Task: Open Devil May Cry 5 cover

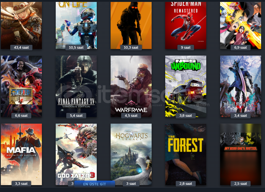Action: (x=241, y=86)
